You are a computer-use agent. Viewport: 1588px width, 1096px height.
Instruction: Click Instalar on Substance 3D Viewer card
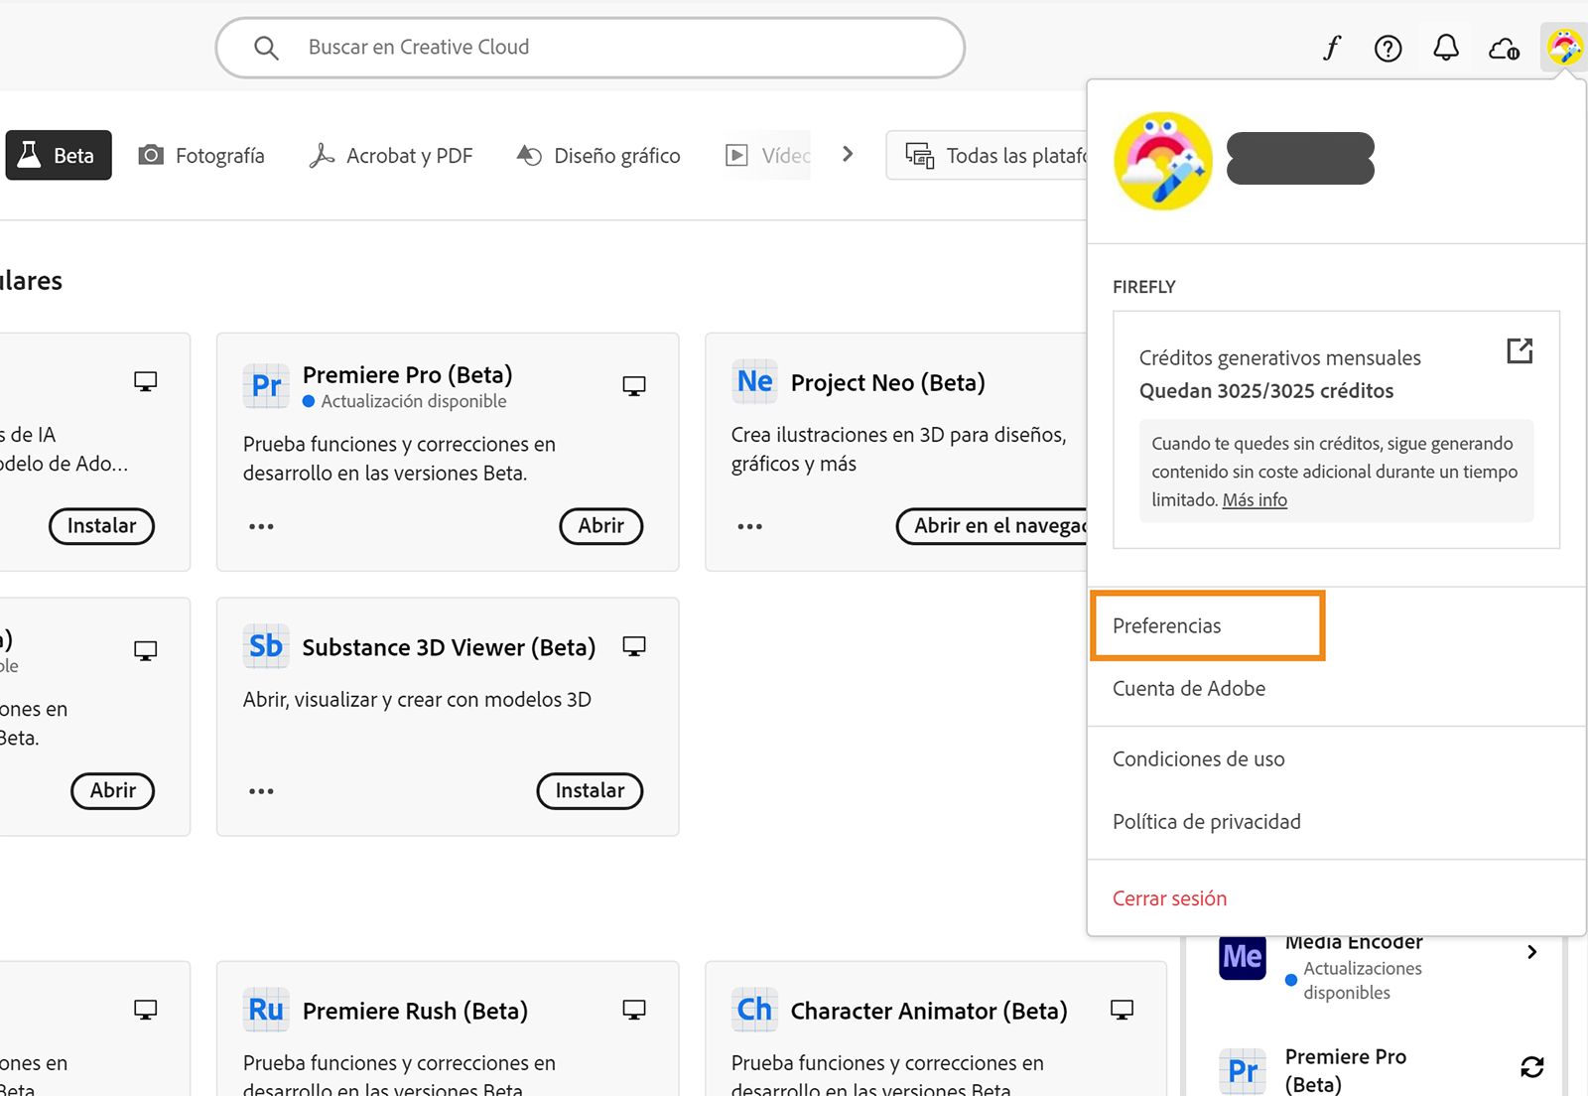click(590, 790)
